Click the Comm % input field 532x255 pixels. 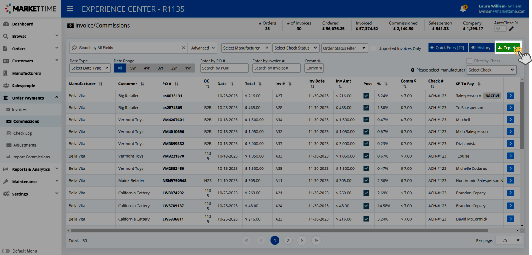tap(314, 68)
